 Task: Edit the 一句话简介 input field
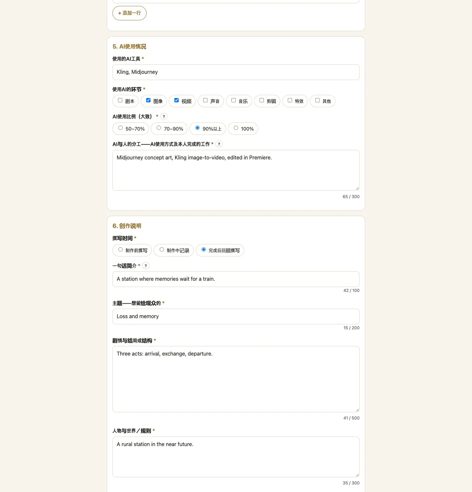click(x=236, y=279)
